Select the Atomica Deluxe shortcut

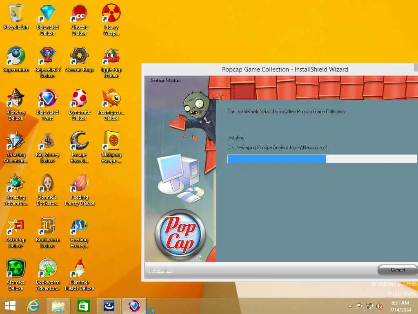coord(16,274)
